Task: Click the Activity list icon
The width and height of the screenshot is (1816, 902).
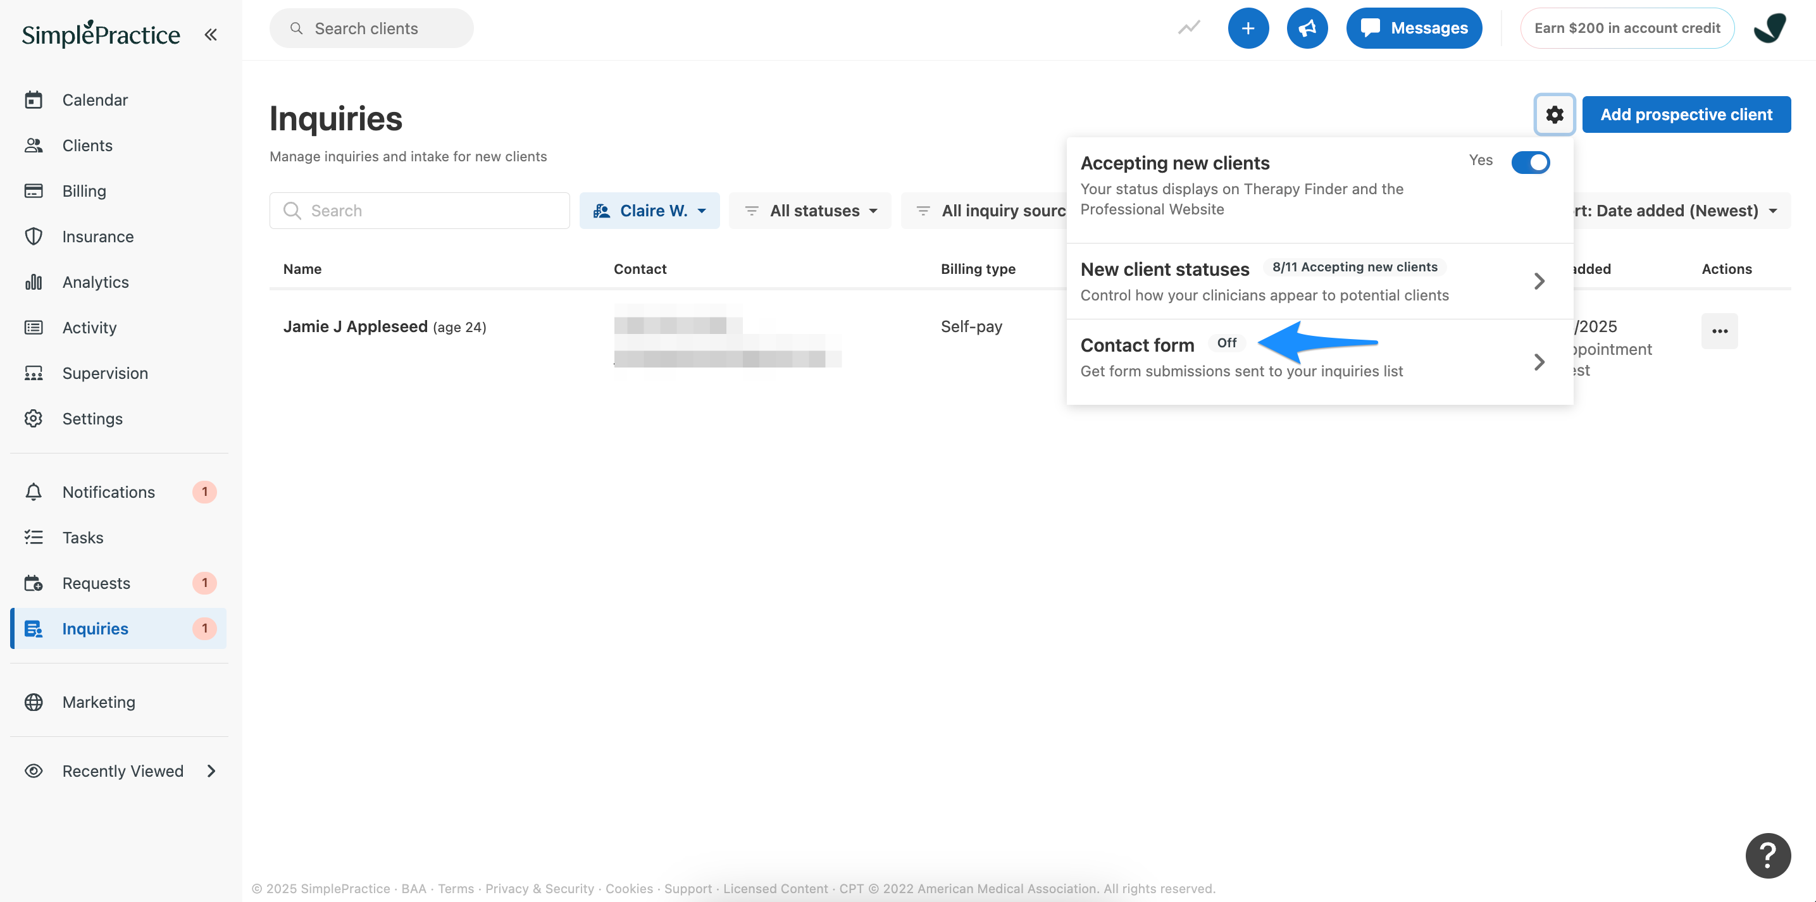Action: (x=33, y=328)
